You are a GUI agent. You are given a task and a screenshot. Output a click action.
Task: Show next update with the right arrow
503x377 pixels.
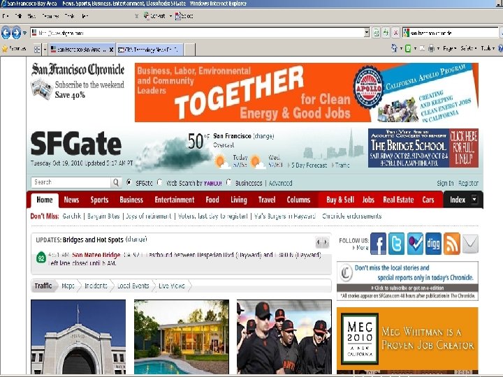click(326, 242)
